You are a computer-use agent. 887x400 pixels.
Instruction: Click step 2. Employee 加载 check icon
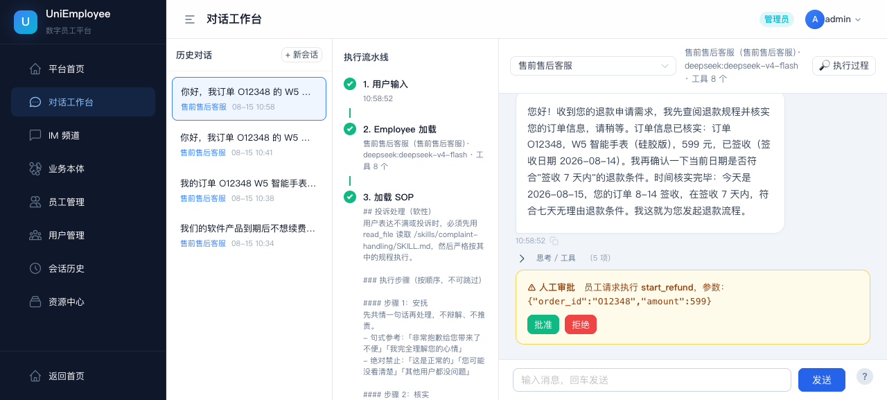pyautogui.click(x=350, y=129)
